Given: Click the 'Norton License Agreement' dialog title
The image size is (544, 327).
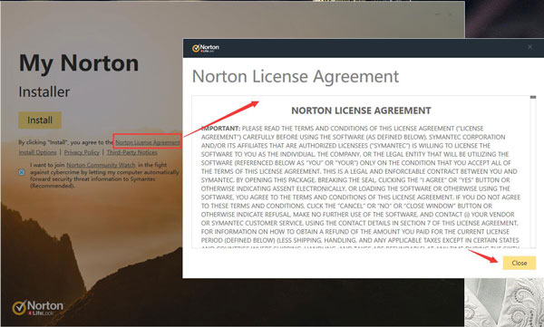Looking at the screenshot, I should [x=296, y=76].
